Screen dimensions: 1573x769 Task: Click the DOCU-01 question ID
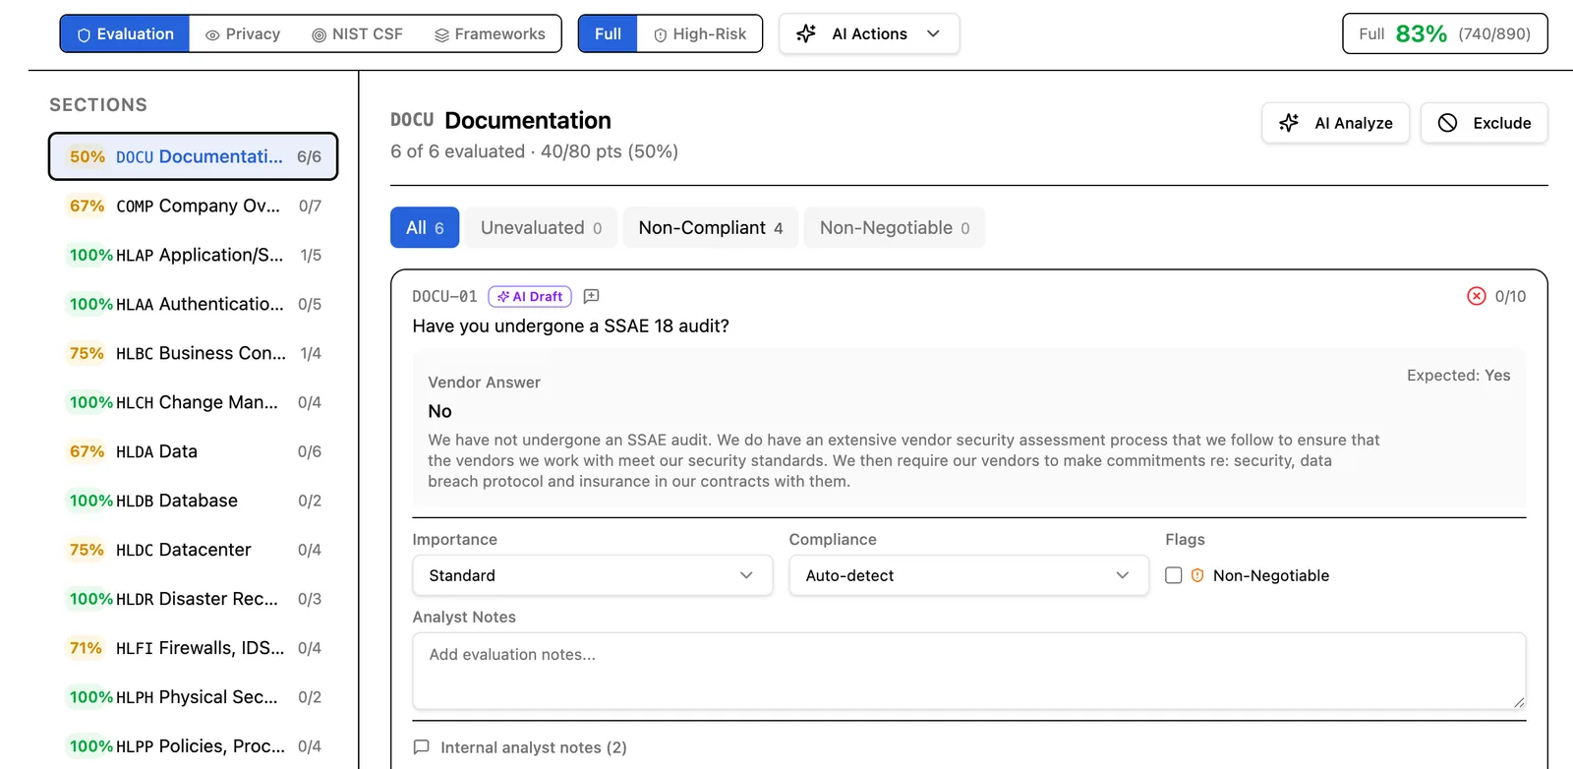(x=444, y=296)
